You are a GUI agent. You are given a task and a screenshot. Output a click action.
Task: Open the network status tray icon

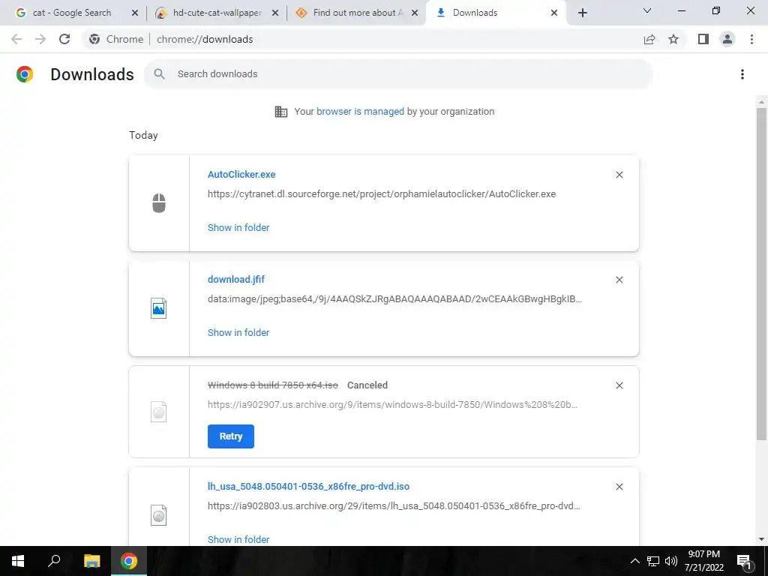[x=653, y=561]
